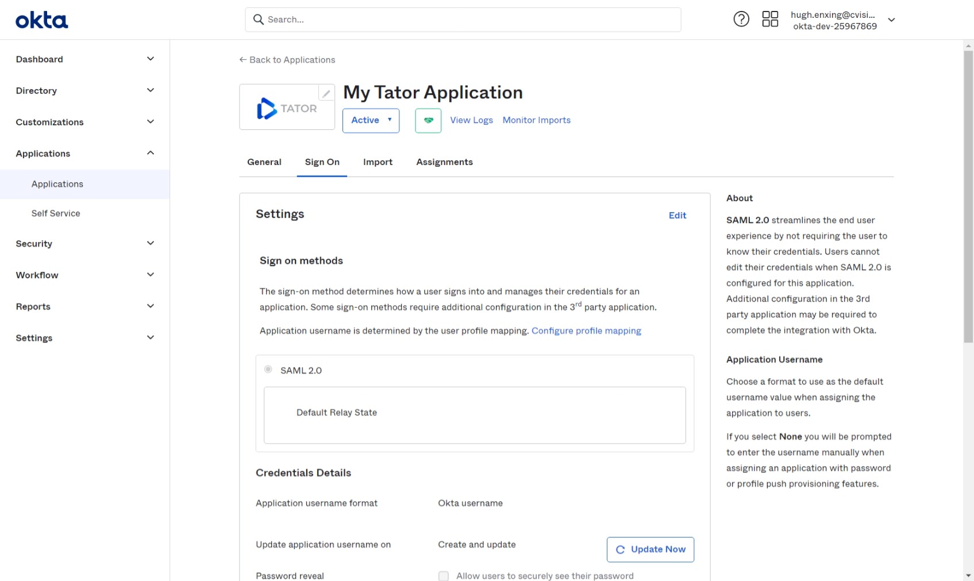Viewport: 974px width, 581px height.
Task: Click the Tator application logo
Action: 286,109
